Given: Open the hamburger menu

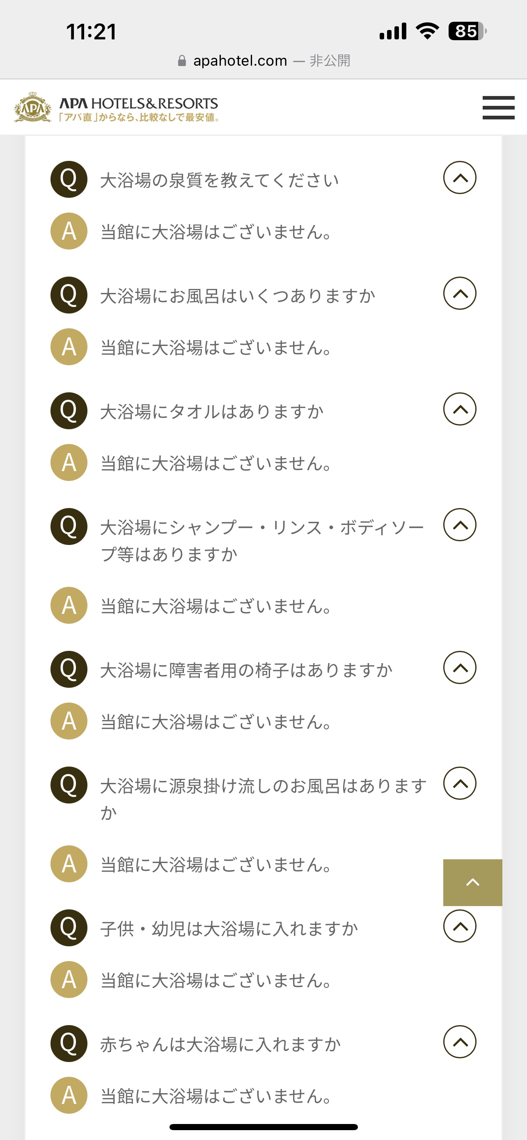Looking at the screenshot, I should tap(498, 108).
